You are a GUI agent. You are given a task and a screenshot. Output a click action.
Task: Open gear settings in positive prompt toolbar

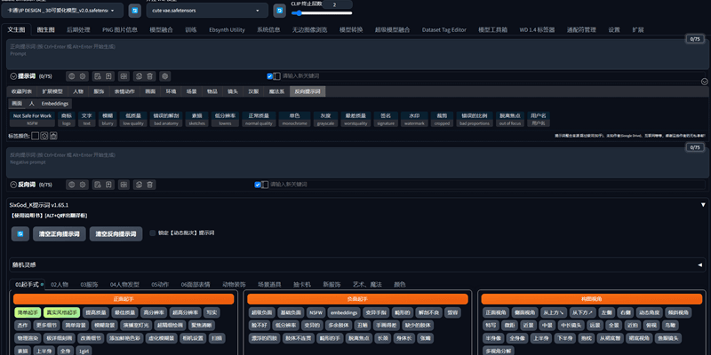(x=83, y=76)
